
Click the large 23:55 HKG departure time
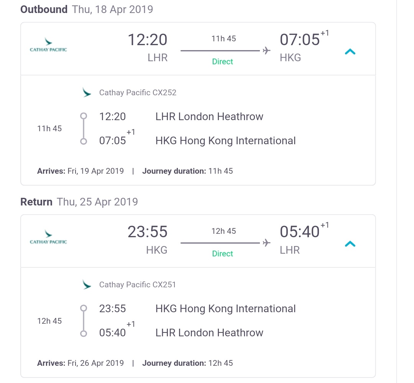148,232
